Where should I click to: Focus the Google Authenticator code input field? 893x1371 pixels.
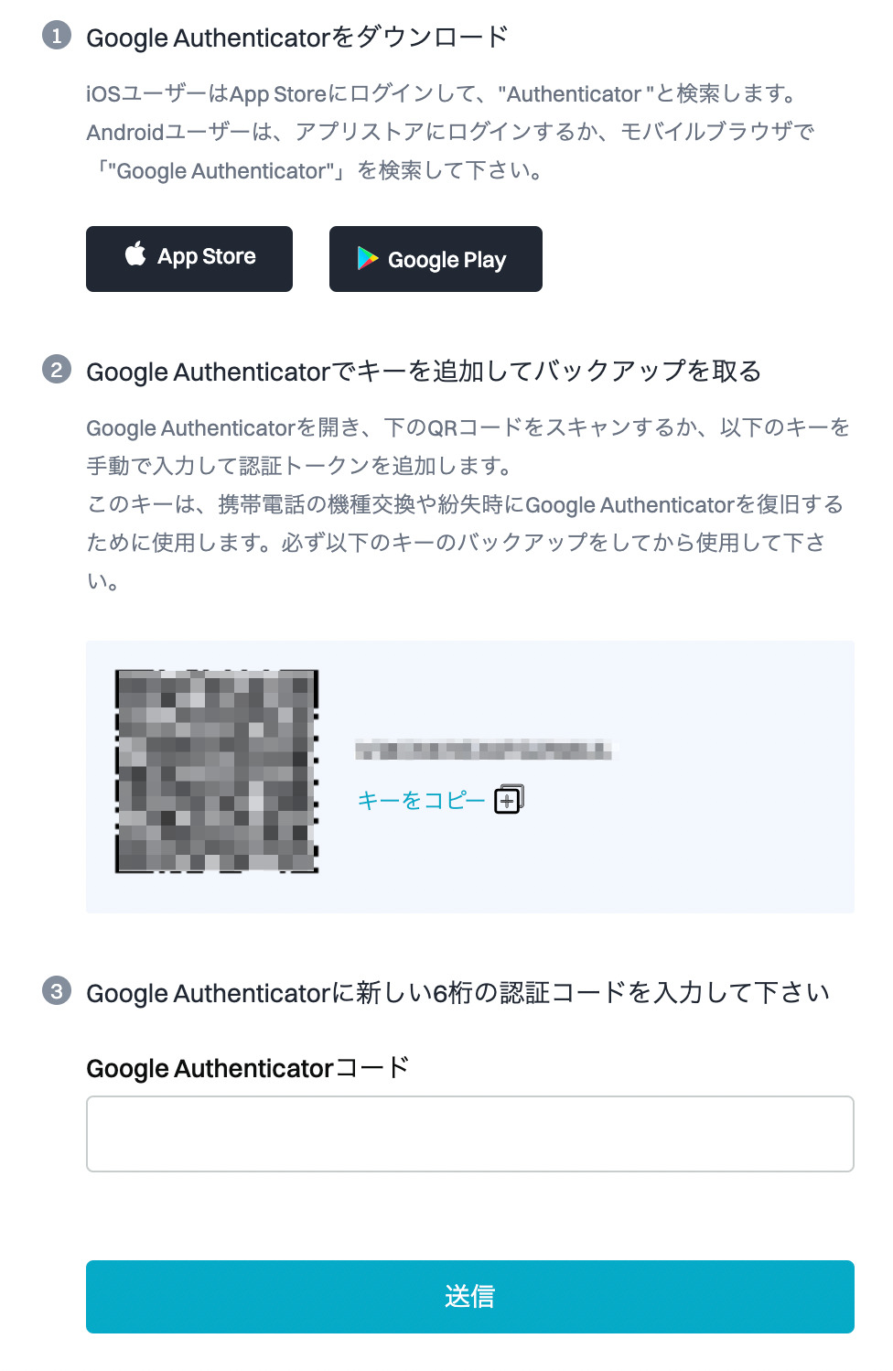pos(470,1134)
